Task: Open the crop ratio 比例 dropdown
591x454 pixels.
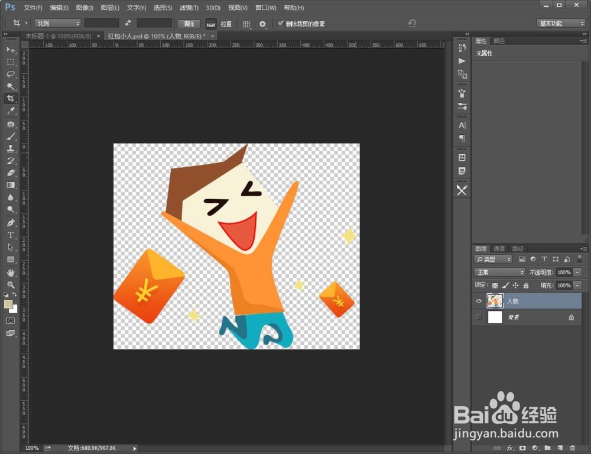Action: (57, 24)
